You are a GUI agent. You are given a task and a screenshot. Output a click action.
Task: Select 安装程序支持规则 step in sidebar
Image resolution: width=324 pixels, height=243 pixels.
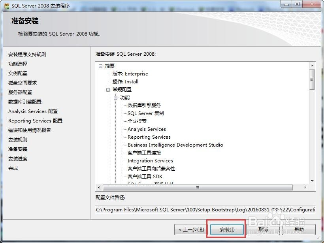coord(27,55)
